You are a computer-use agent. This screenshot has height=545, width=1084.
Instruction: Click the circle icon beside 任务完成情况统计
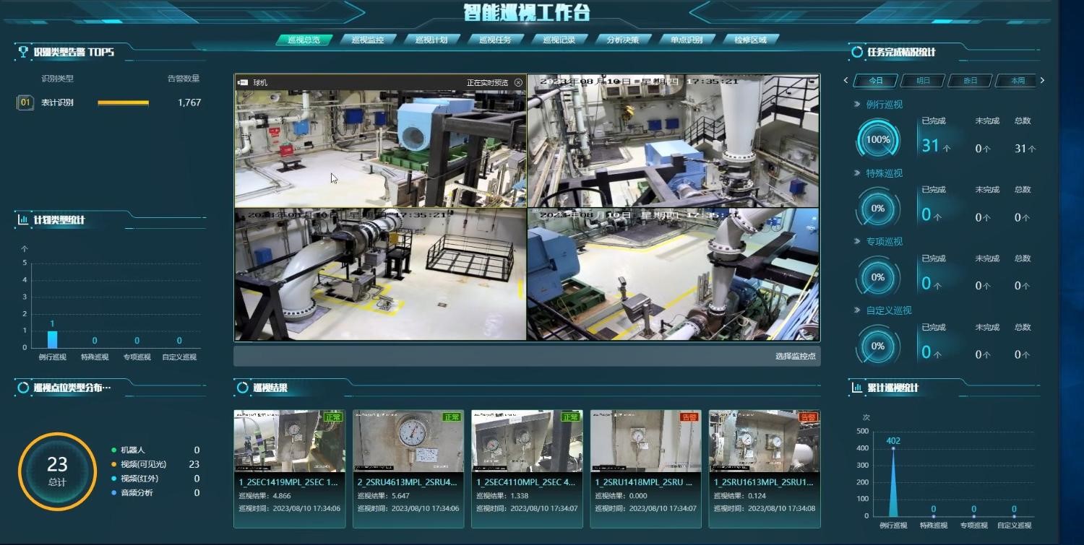pyautogui.click(x=857, y=52)
